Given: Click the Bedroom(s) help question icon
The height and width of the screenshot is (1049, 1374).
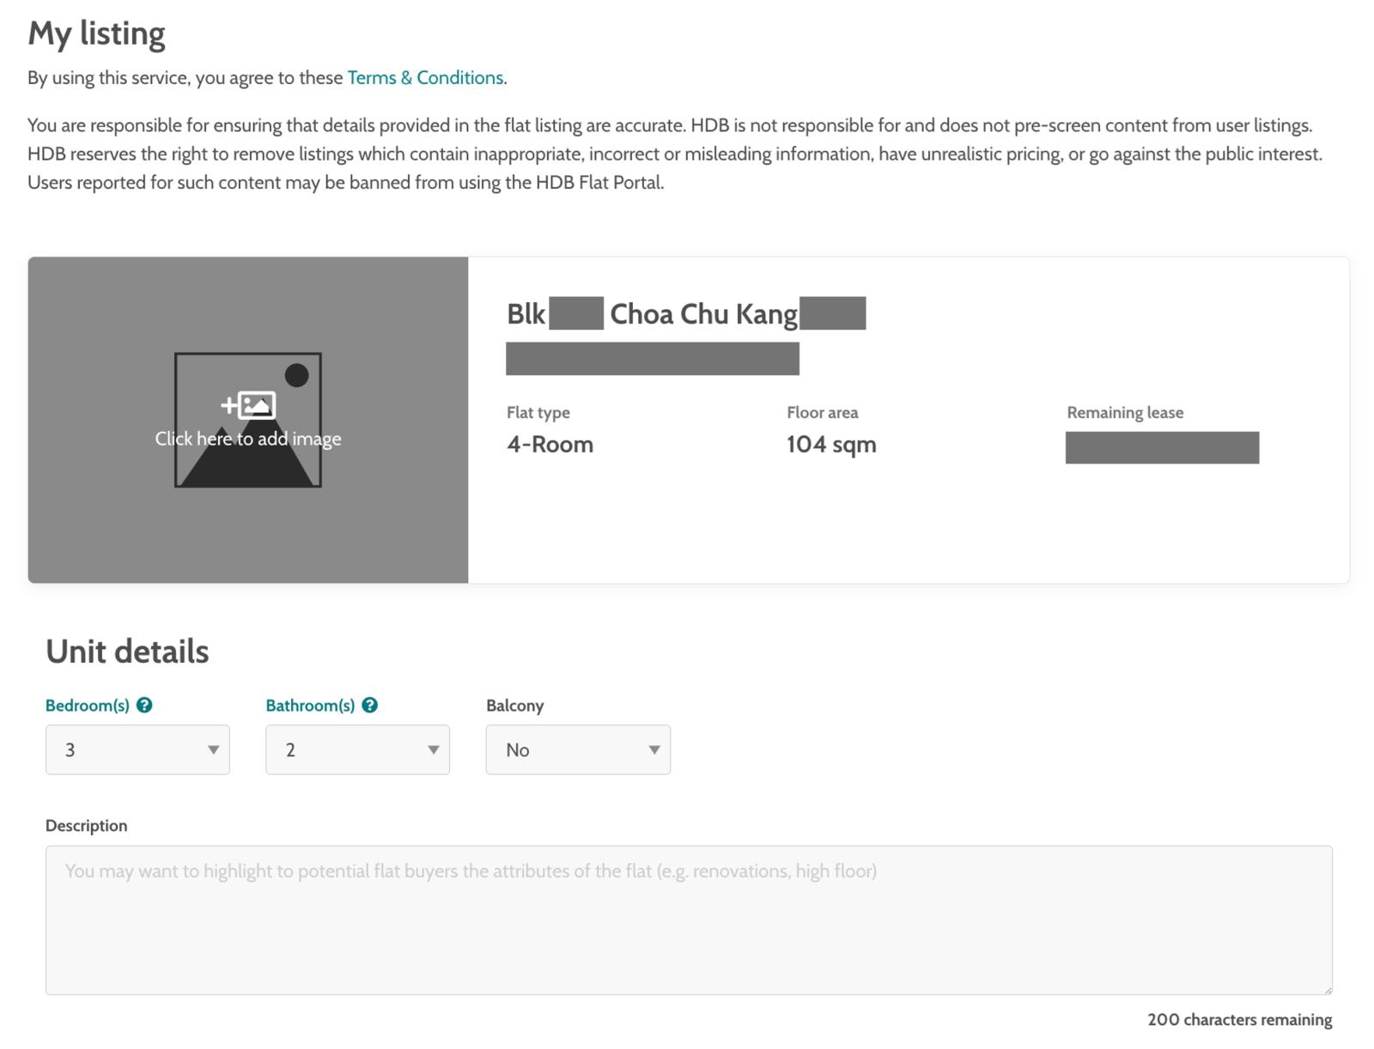Looking at the screenshot, I should pos(144,706).
